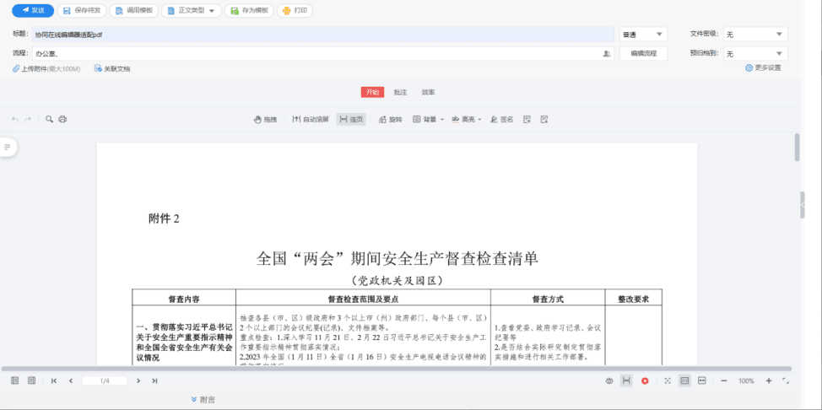Open the 文件密级 dropdown
Viewport: 822px width, 410px height.
[755, 35]
